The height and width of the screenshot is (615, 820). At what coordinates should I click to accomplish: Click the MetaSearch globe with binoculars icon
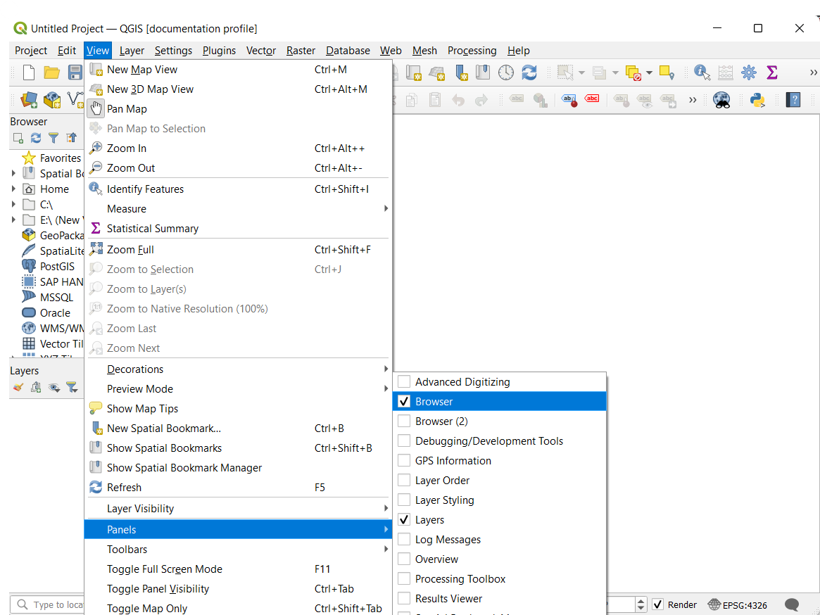coord(721,99)
